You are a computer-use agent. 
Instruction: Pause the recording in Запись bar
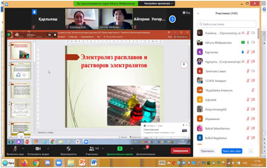tap(50, 35)
